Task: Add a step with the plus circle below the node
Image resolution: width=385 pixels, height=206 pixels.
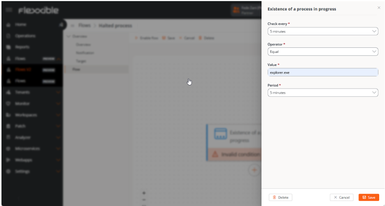Action: pos(254,170)
